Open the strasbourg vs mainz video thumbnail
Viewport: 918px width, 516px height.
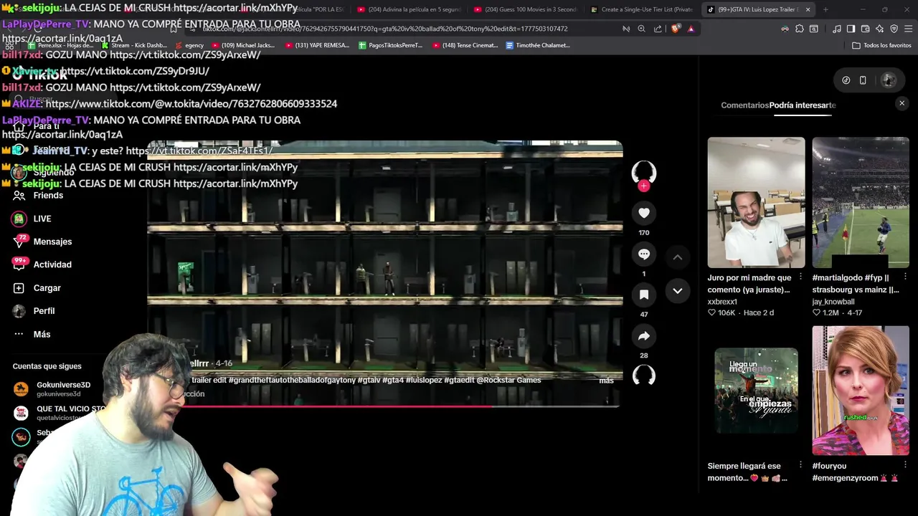point(861,203)
